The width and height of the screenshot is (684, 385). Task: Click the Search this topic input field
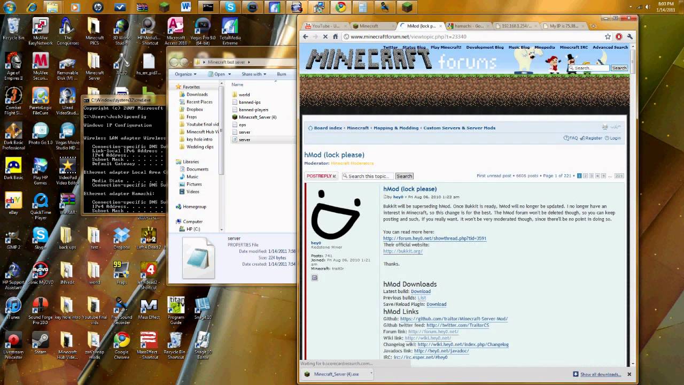368,176
